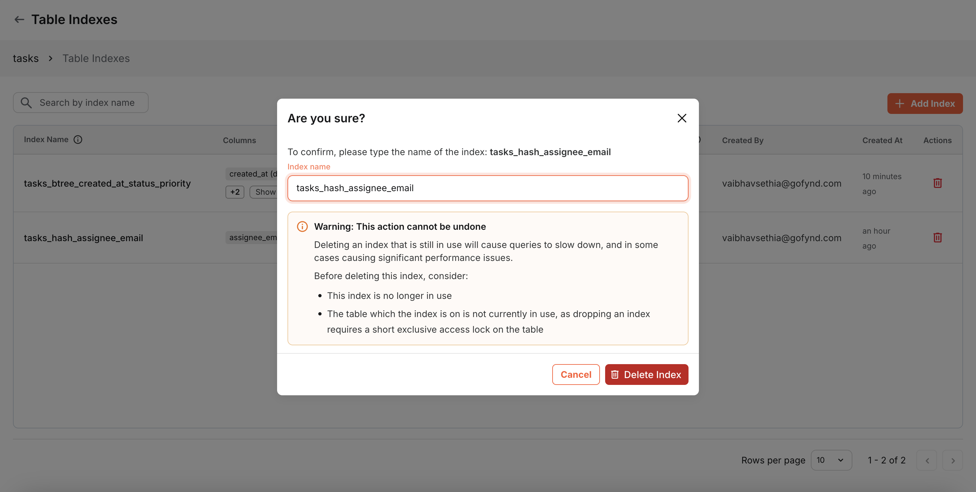This screenshot has height=492, width=976.
Task: Click the Search by index name field
Action: pos(87,103)
